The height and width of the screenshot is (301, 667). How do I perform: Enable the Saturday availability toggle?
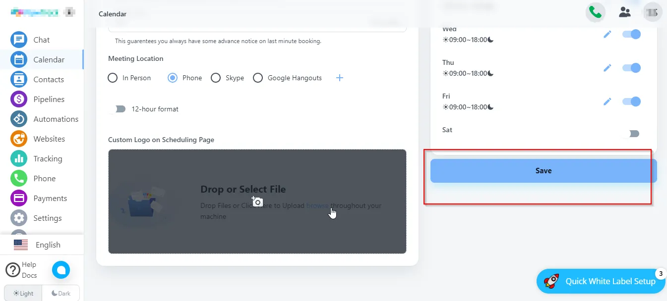[x=632, y=134]
